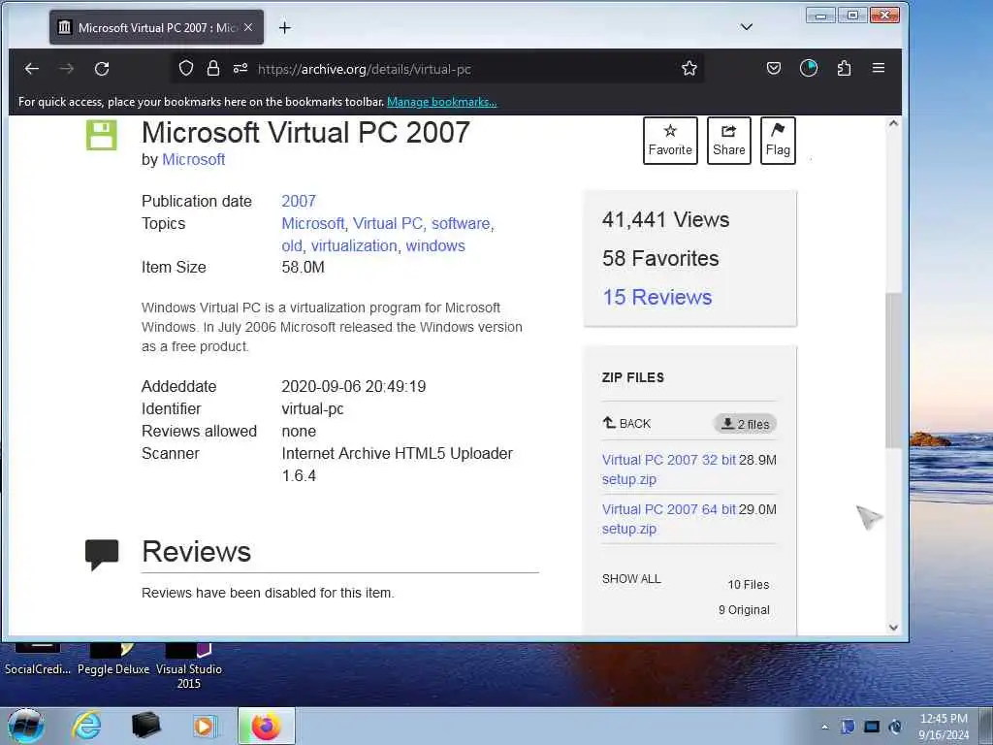Viewport: 993px width, 745px height.
Task: Click the 58 Favorites text
Action: click(x=660, y=258)
